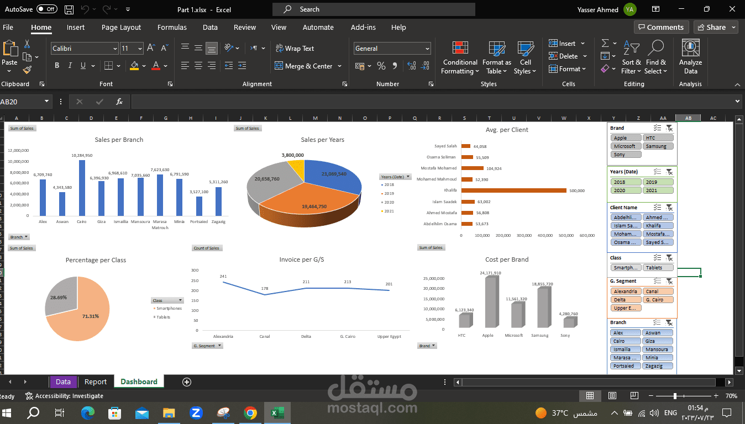Open the font size dropdown
The image size is (745, 424).
coord(140,49)
